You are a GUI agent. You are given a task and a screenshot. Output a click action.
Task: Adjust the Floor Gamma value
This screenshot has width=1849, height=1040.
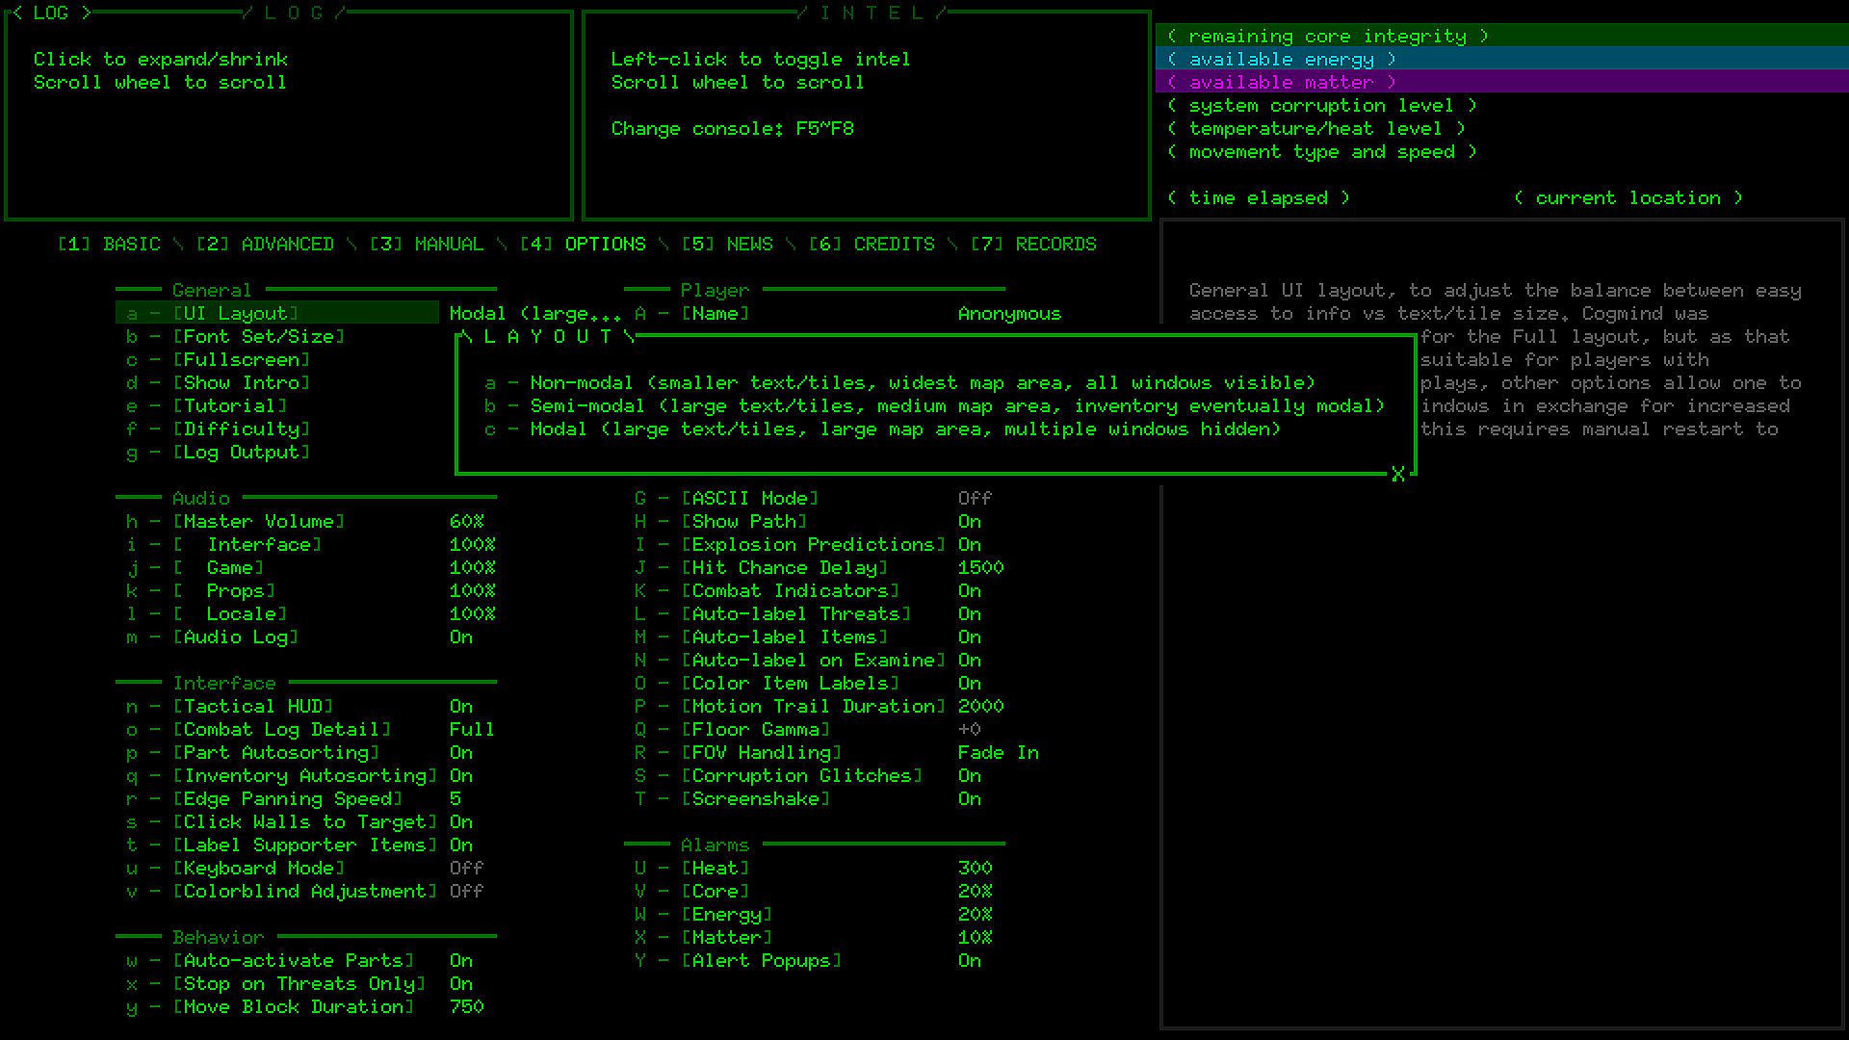755,730
